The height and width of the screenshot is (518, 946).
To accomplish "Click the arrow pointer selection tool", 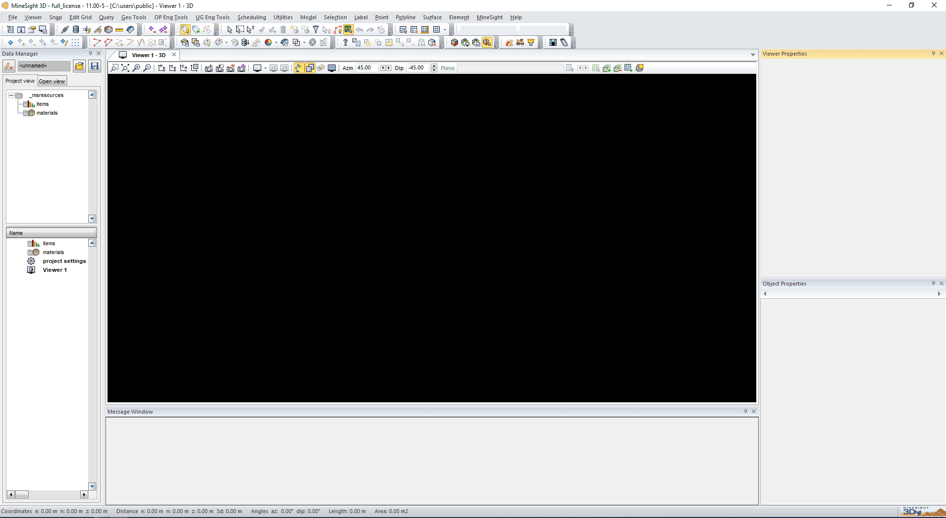I will (229, 30).
